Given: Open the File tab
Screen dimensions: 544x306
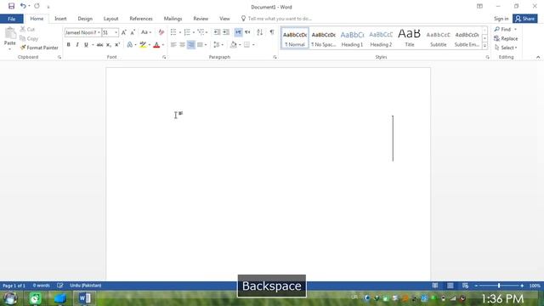Looking at the screenshot, I should [11, 19].
